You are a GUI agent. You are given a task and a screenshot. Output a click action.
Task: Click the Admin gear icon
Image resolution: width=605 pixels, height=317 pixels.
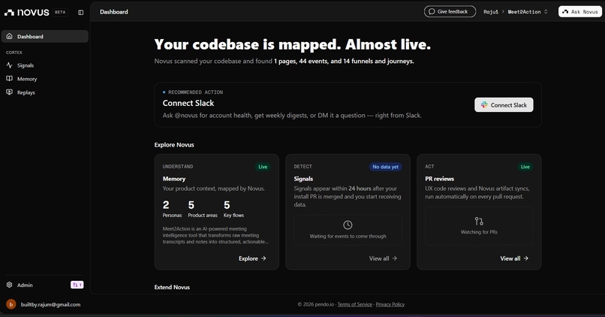pos(9,285)
